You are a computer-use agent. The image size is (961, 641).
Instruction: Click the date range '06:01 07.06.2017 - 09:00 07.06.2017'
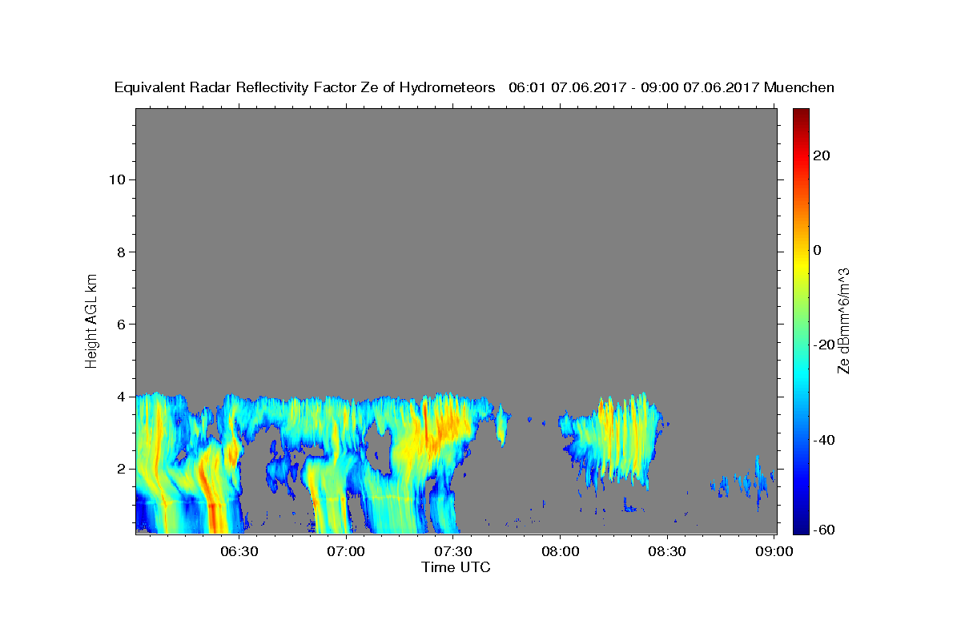coord(635,87)
